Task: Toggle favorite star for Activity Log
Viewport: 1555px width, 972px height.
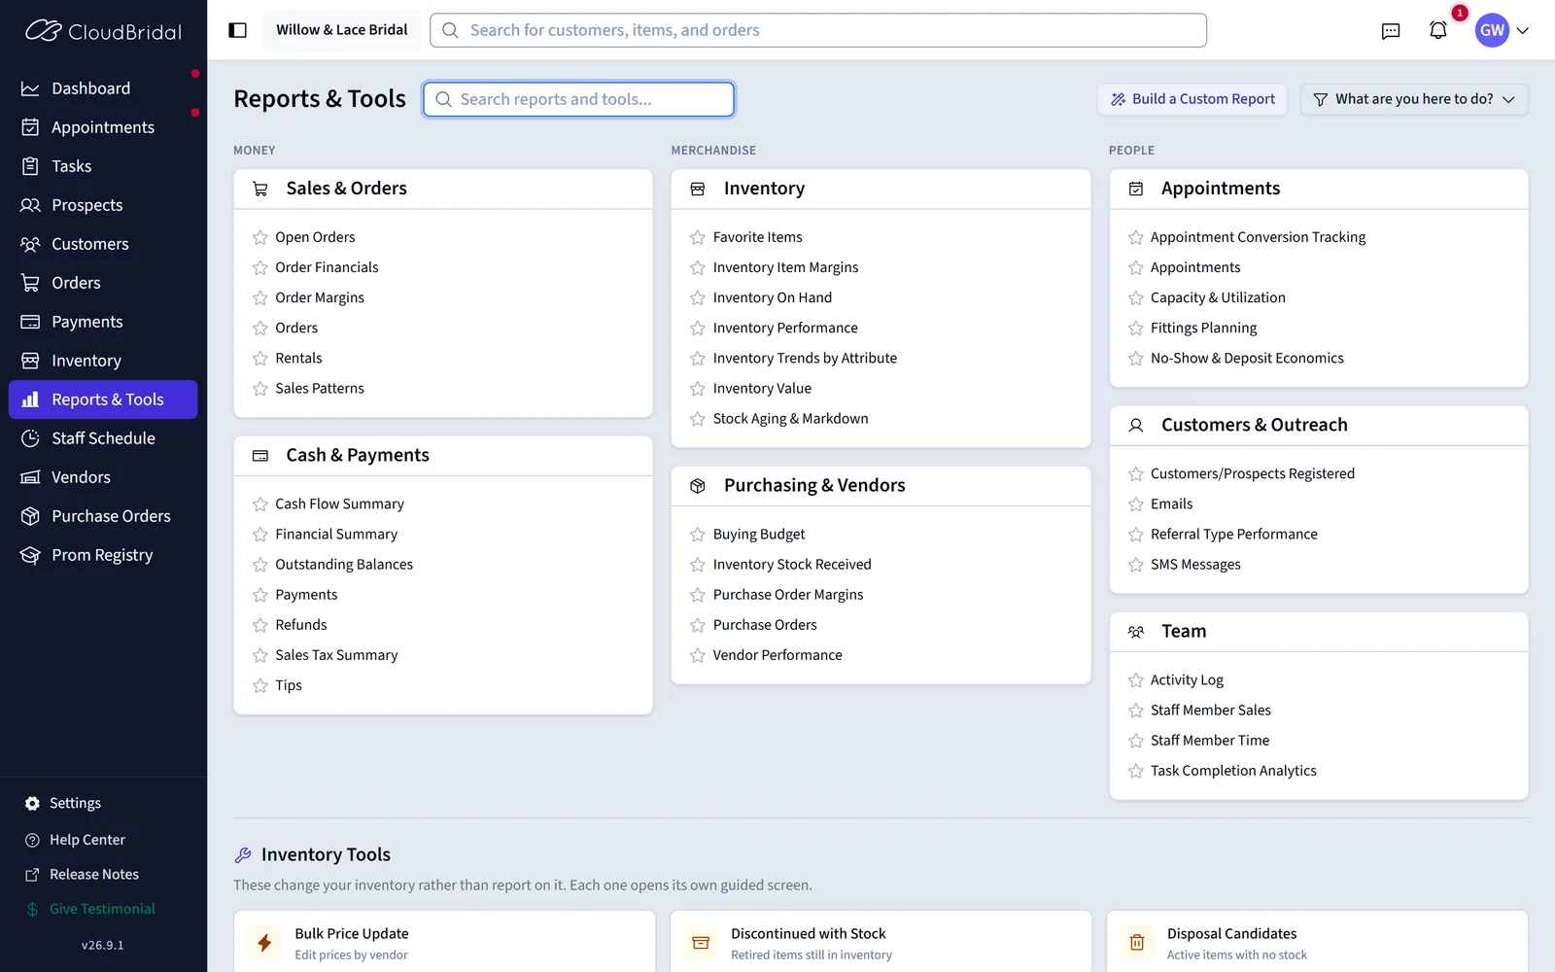Action: pos(1136,680)
